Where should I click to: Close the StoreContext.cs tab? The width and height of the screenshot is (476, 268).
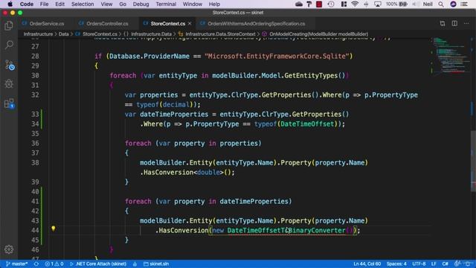click(x=190, y=23)
